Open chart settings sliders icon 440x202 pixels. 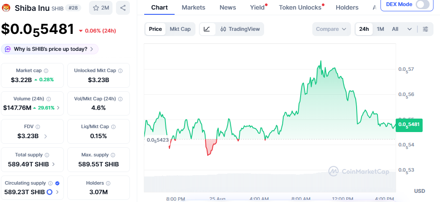tap(425, 29)
